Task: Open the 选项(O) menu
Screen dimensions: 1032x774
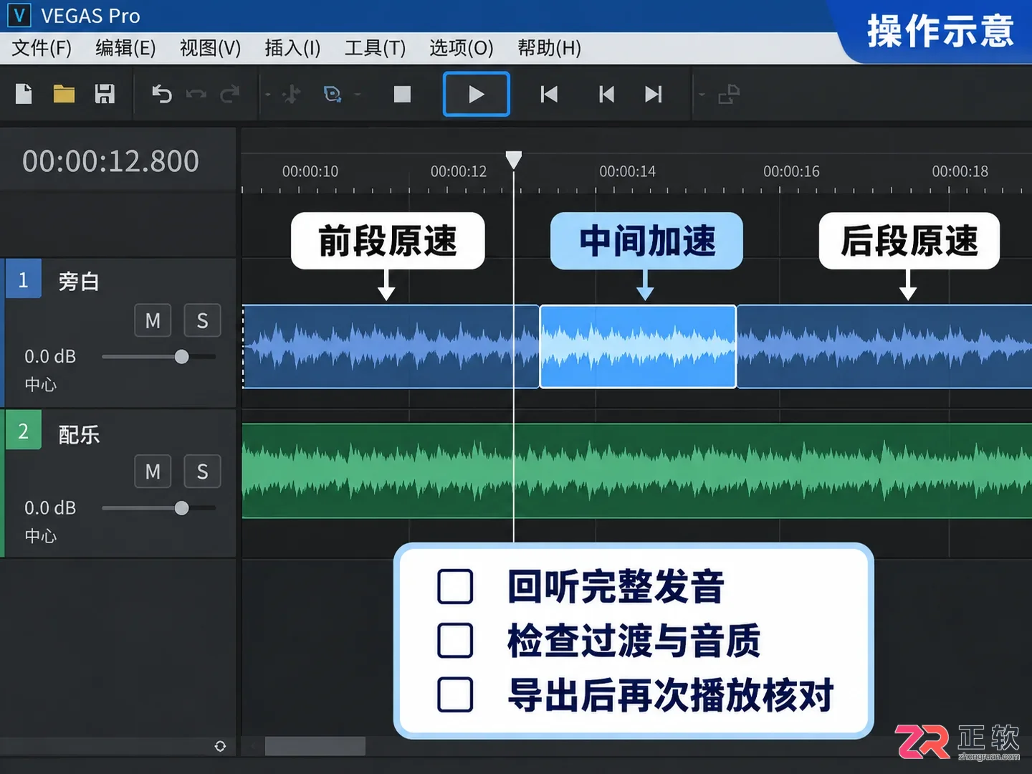Action: (462, 48)
